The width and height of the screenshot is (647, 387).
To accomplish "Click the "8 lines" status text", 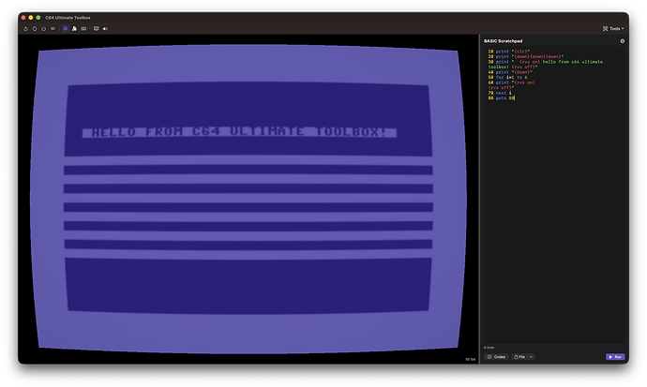I will [x=489, y=348].
